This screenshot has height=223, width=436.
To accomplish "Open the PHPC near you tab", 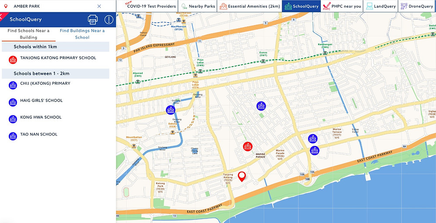I will point(342,6).
